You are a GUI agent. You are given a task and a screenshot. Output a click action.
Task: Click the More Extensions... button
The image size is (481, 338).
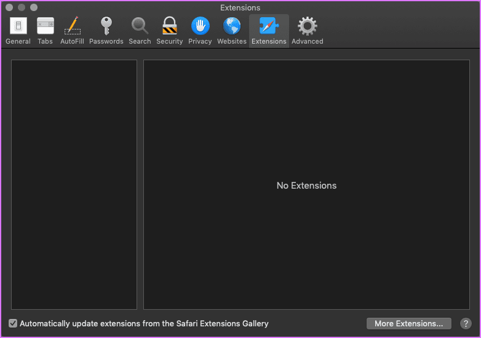click(408, 324)
